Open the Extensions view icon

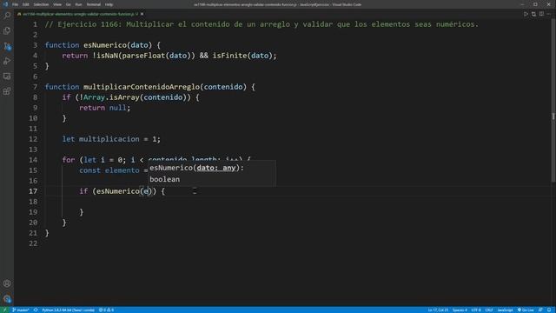(7, 91)
